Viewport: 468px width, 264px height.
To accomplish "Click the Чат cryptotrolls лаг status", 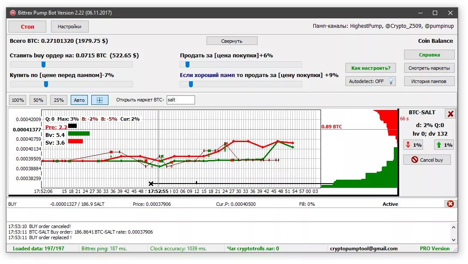I will tap(253, 249).
